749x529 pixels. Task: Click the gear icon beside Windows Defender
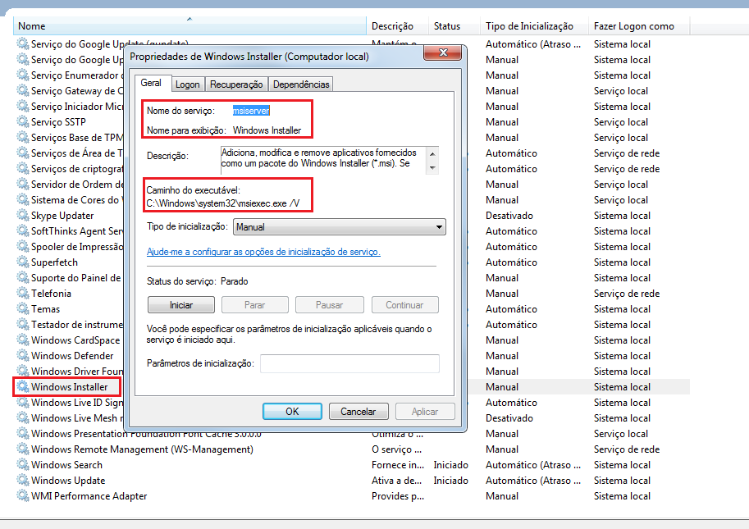click(22, 356)
